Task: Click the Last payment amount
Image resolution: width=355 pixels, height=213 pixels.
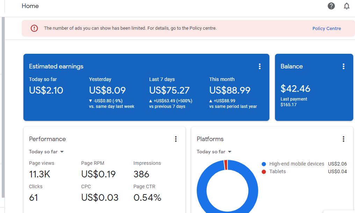Action: point(288,104)
